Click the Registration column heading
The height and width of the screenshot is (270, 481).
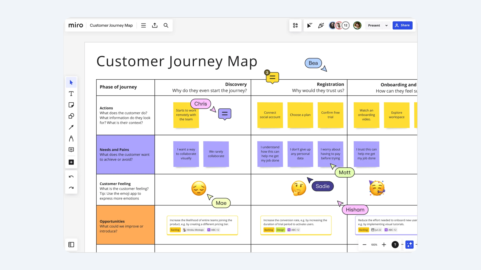point(330,84)
